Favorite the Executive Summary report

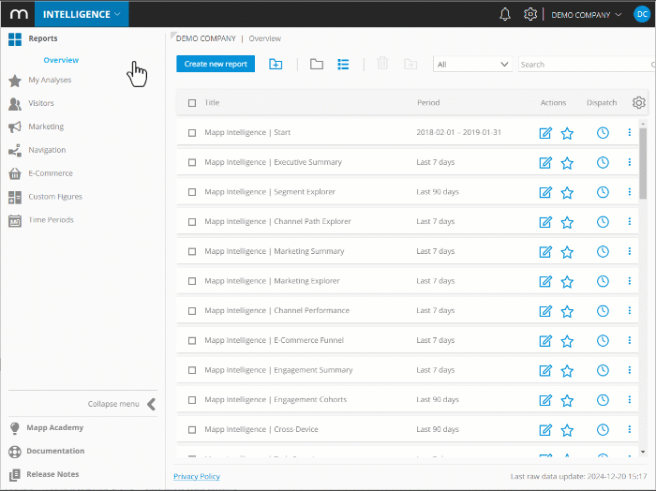click(567, 163)
